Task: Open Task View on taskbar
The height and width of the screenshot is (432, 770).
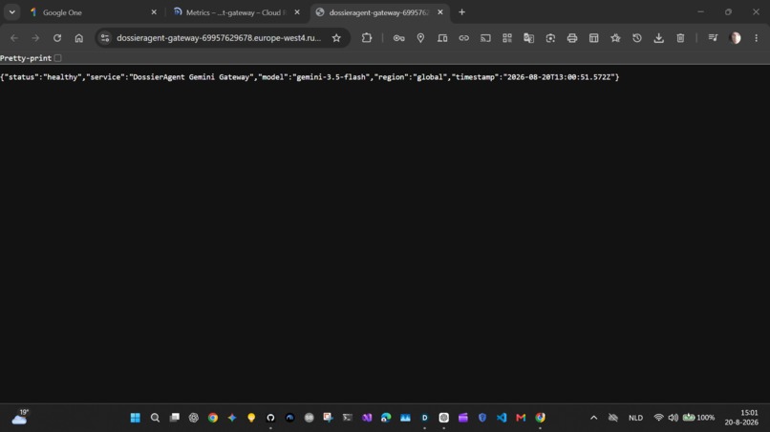Action: 174,418
